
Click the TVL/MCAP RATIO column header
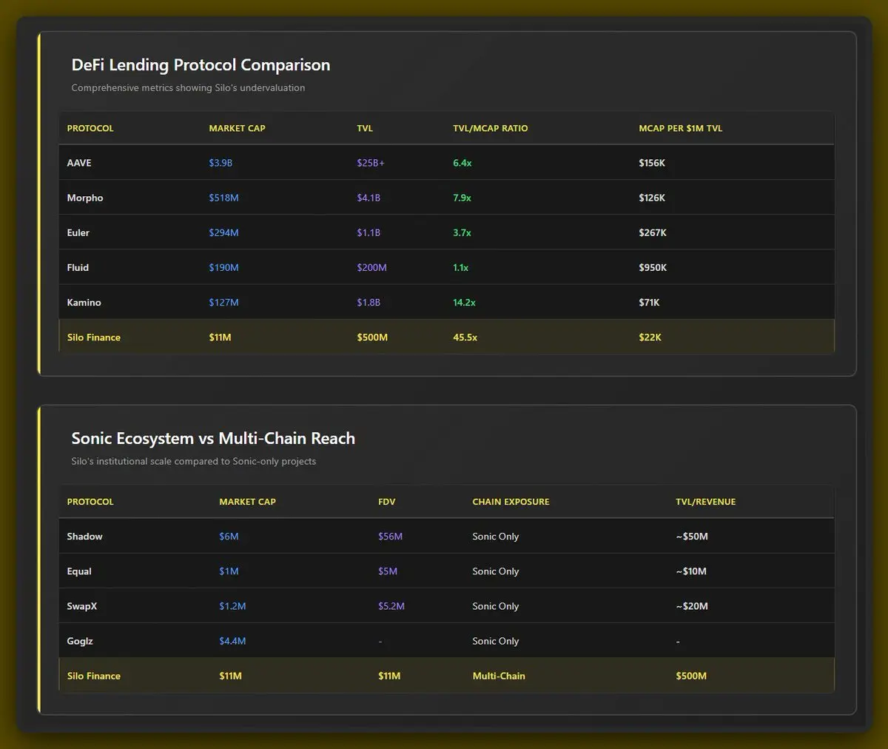click(x=491, y=128)
